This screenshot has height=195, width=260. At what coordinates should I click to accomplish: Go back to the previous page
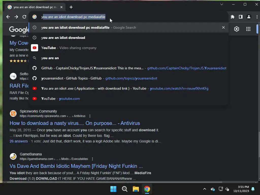(x=8, y=17)
